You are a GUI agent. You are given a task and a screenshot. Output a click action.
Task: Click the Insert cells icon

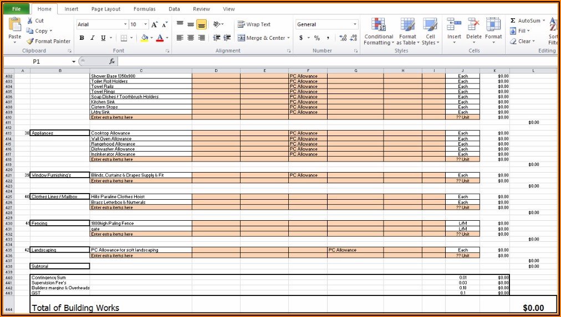454,25
